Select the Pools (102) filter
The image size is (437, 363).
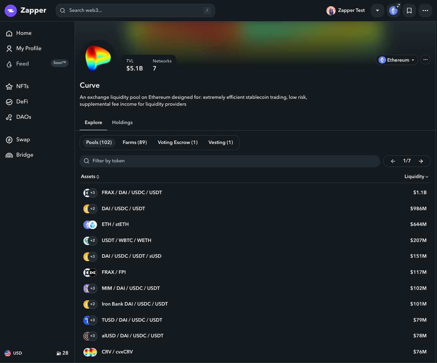click(x=99, y=142)
